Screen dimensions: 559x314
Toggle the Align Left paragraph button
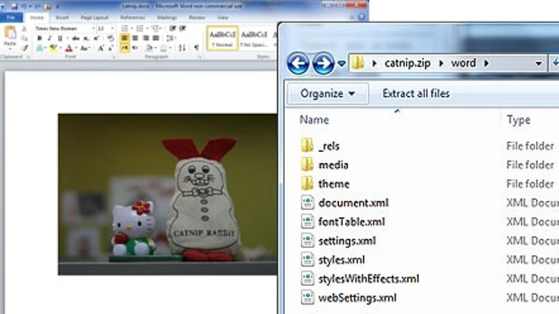(124, 38)
